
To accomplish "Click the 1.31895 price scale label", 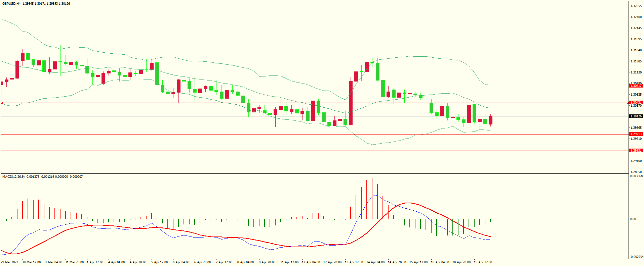I will pyautogui.click(x=636, y=39).
